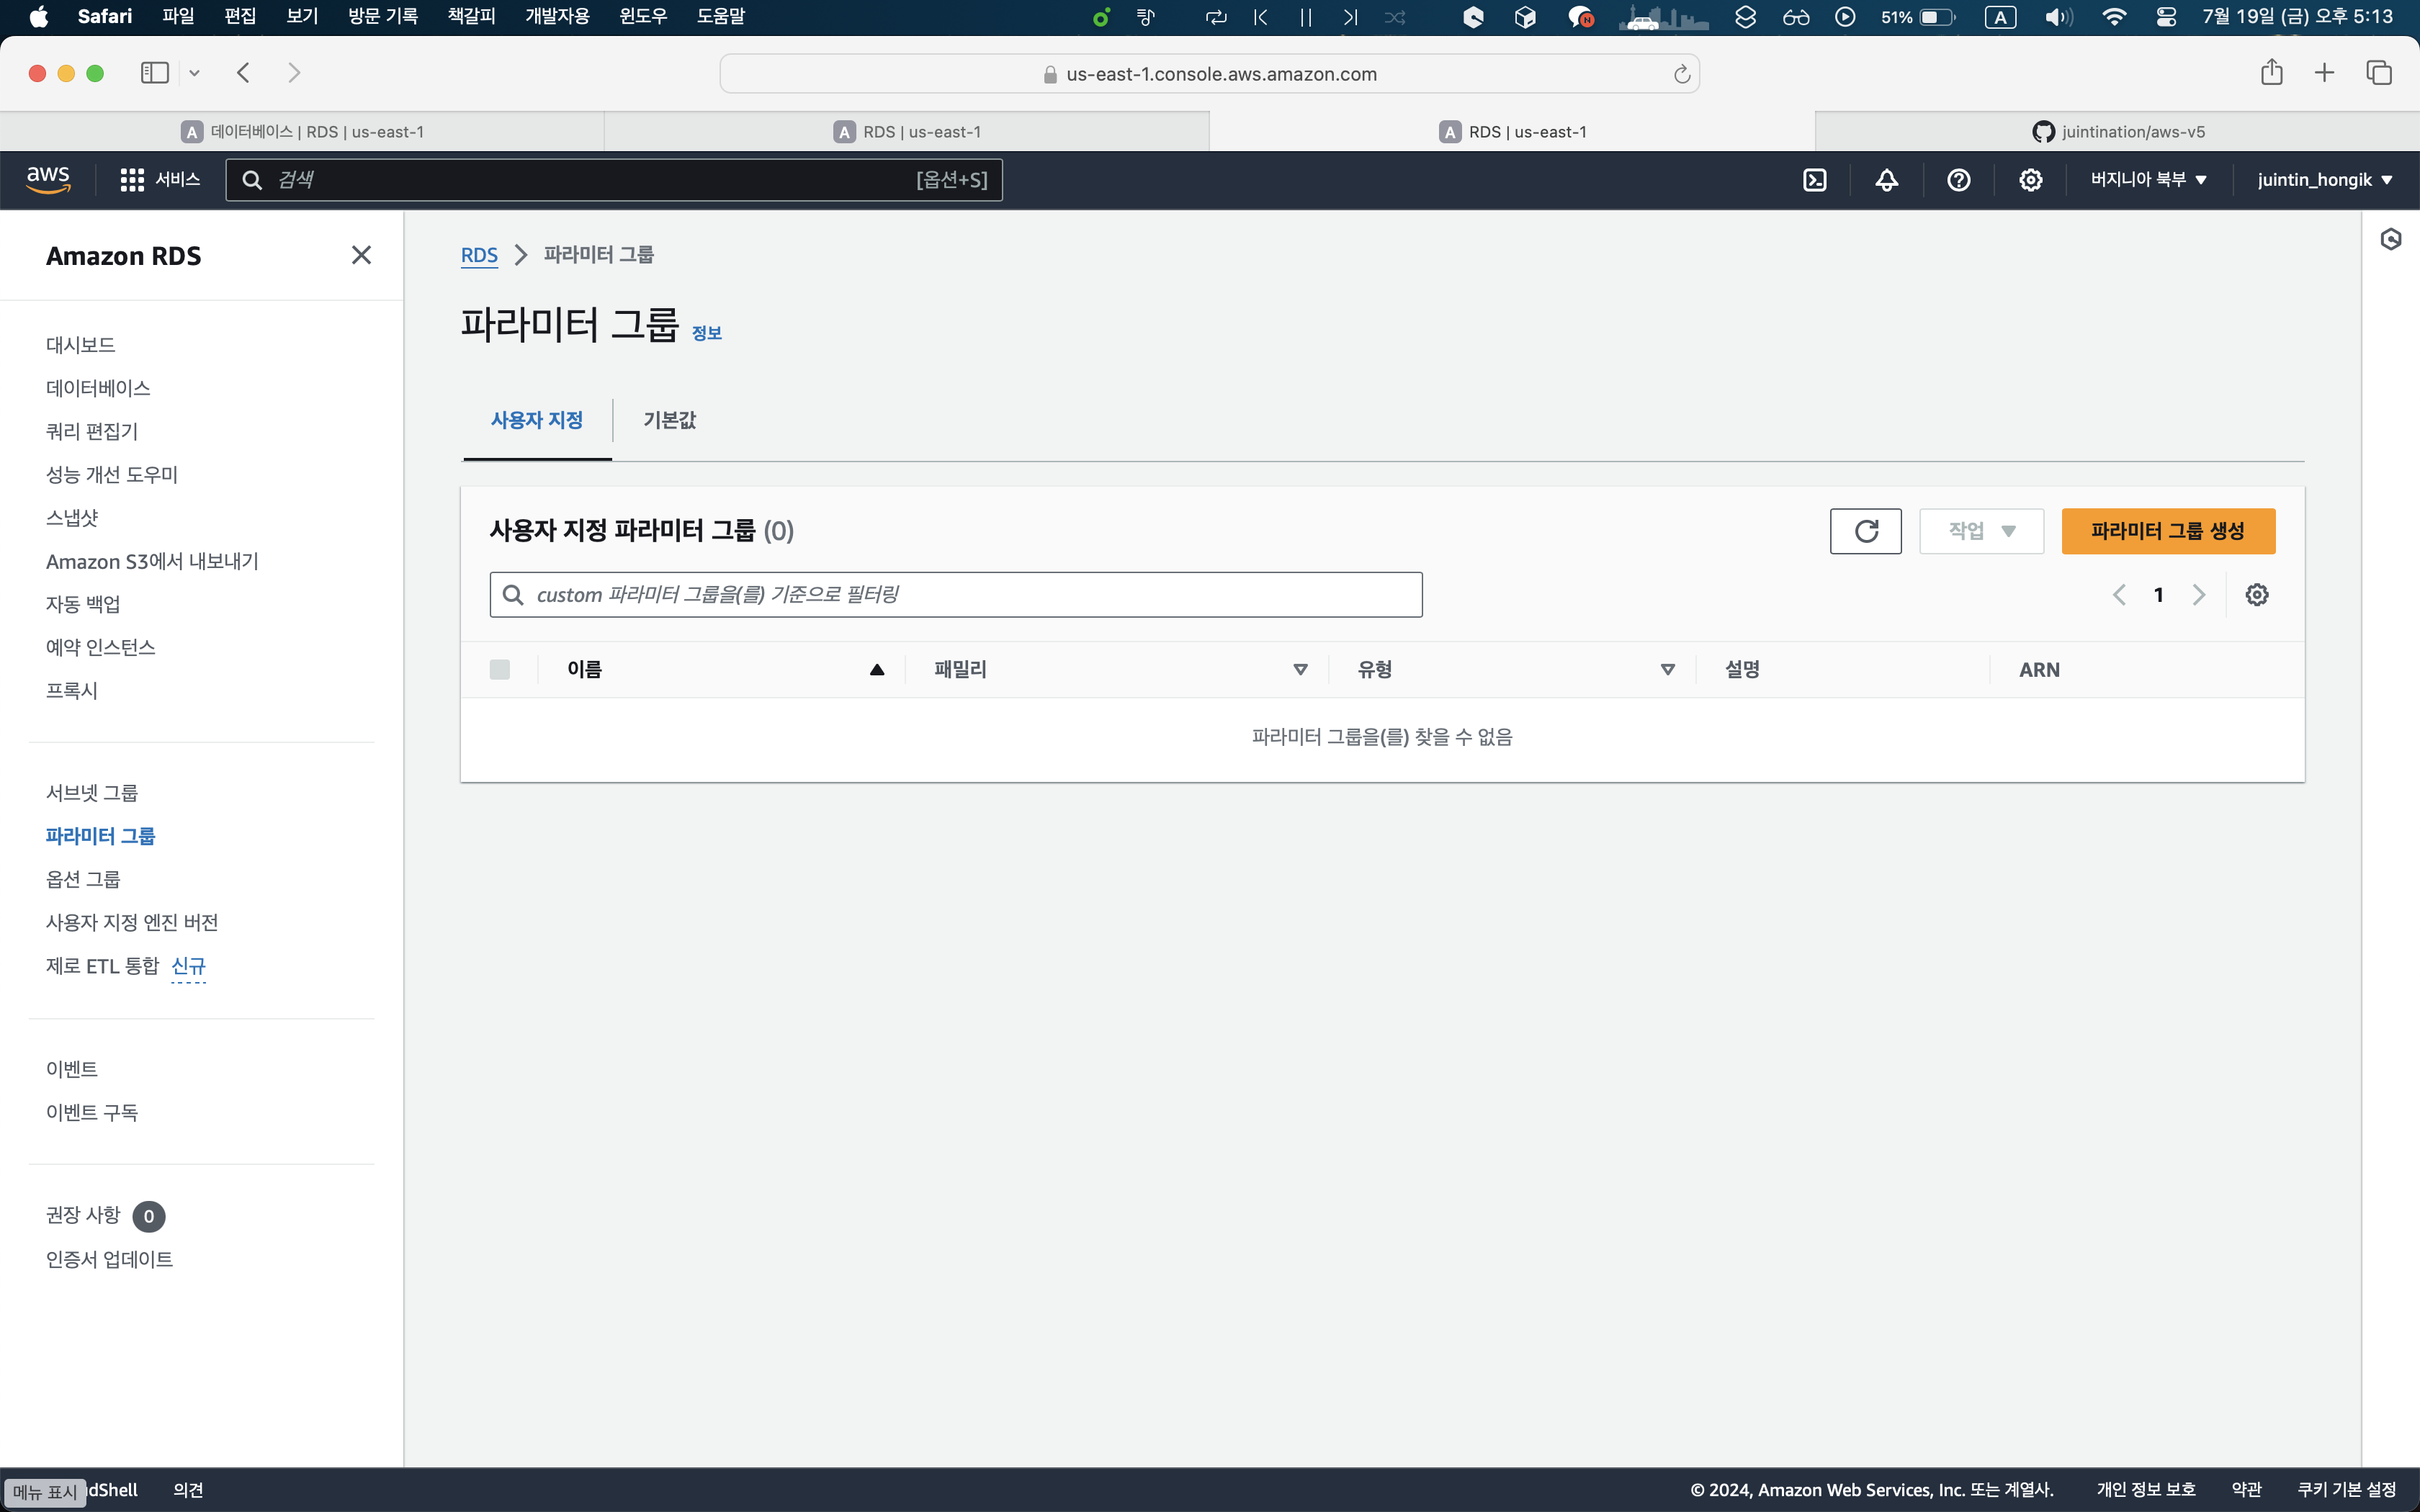
Task: Open the jjuintination/aws-v5 browser tab
Action: [x=2118, y=132]
